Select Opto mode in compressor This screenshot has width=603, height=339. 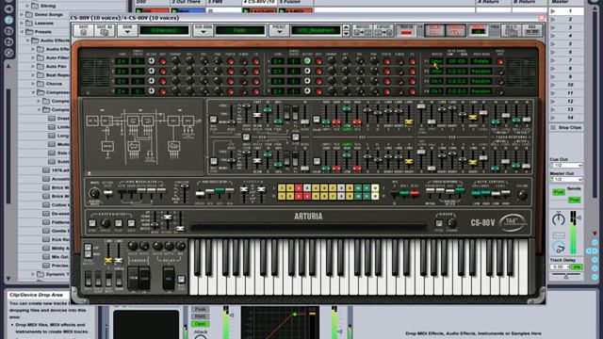(200, 324)
